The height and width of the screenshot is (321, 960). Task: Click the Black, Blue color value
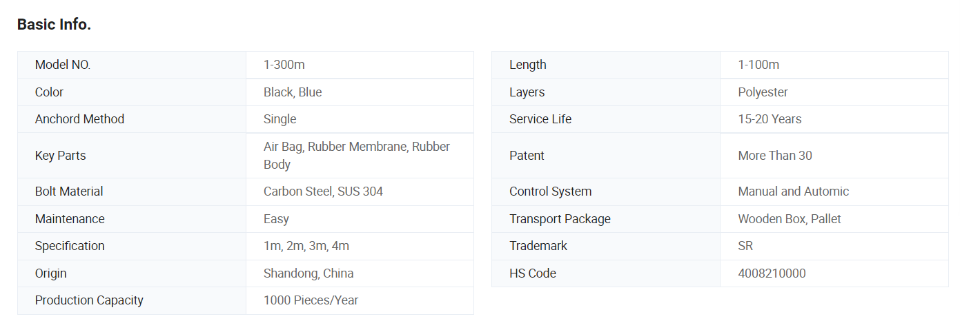tap(293, 92)
